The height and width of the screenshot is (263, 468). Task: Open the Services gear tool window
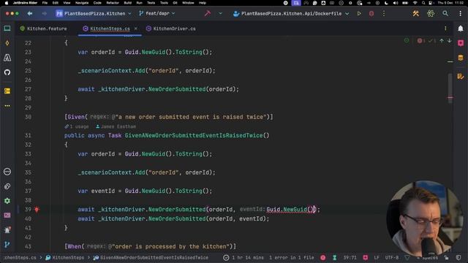7,201
